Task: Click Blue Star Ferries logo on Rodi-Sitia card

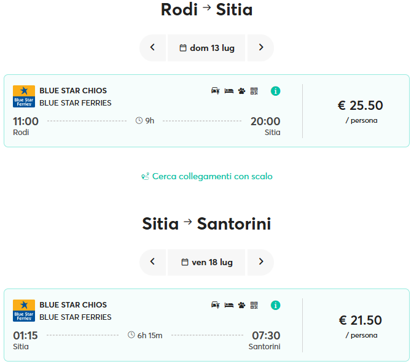Action: point(24,96)
